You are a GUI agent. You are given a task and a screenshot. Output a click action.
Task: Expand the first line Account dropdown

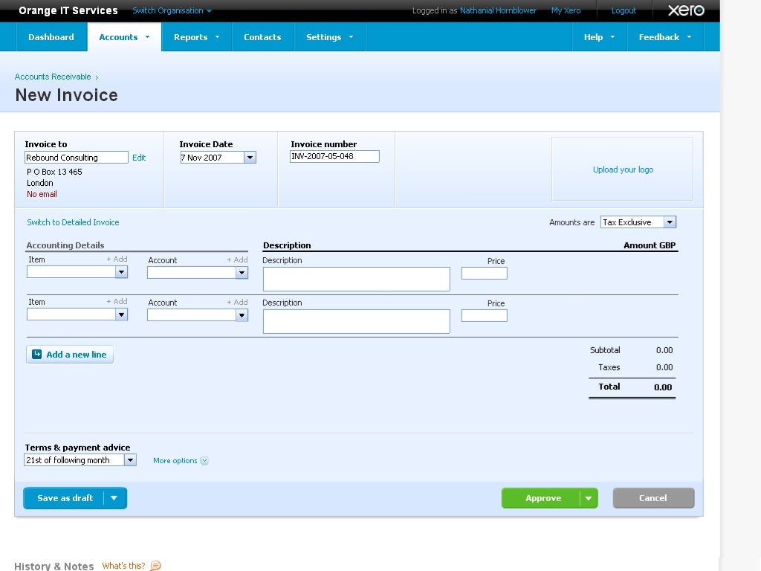[x=242, y=273]
